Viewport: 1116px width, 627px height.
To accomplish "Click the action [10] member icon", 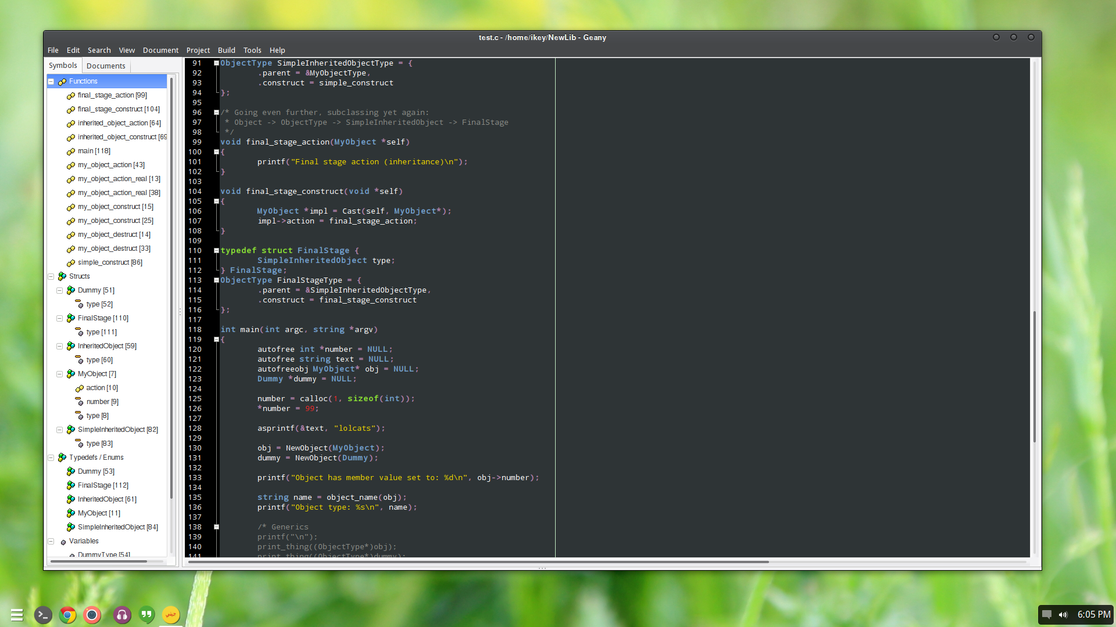I will pyautogui.click(x=80, y=388).
